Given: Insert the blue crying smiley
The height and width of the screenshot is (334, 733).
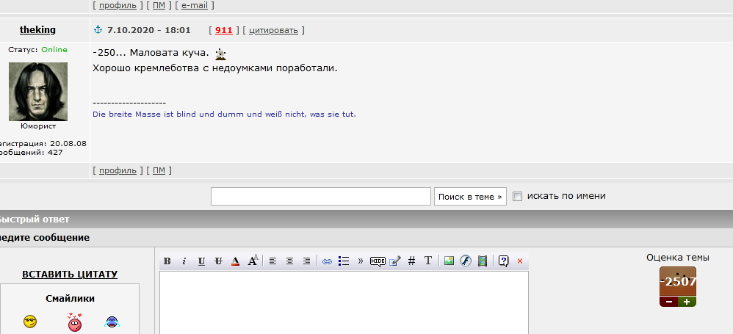Looking at the screenshot, I should pos(112,322).
